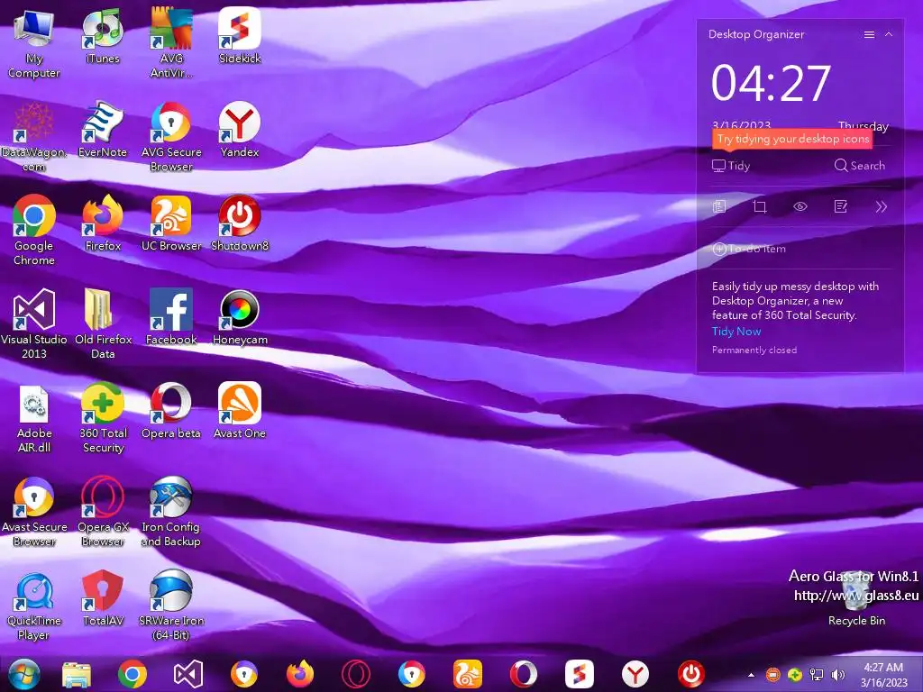Click Opera beta taskbar icon

click(x=524, y=674)
